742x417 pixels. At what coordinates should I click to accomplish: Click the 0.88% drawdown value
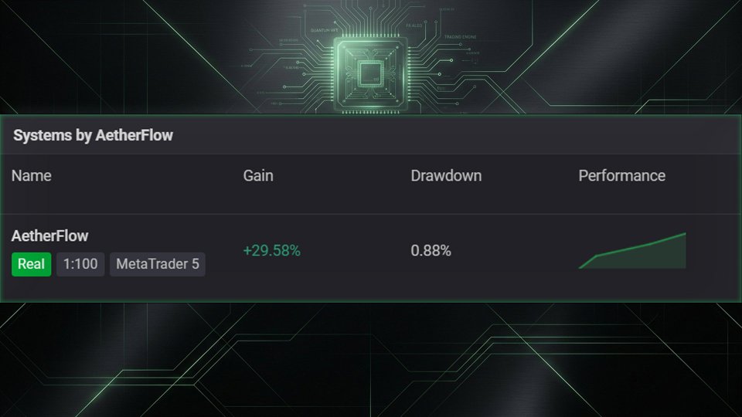click(431, 250)
